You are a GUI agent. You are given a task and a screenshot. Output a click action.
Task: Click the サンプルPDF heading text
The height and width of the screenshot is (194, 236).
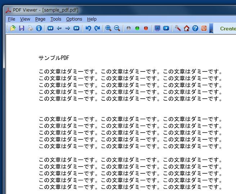pyautogui.click(x=54, y=58)
